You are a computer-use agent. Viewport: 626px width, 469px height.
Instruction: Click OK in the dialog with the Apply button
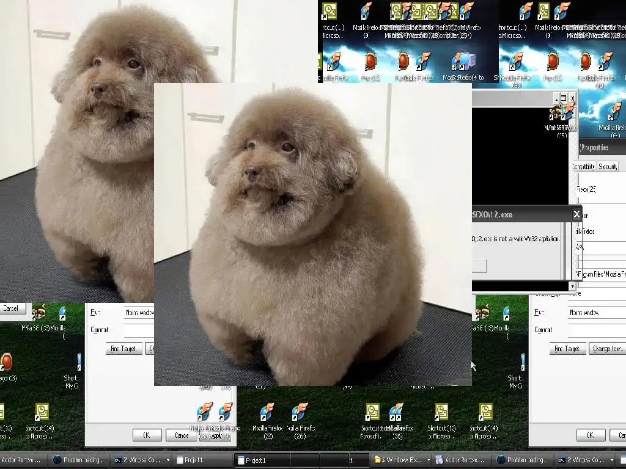tap(147, 435)
